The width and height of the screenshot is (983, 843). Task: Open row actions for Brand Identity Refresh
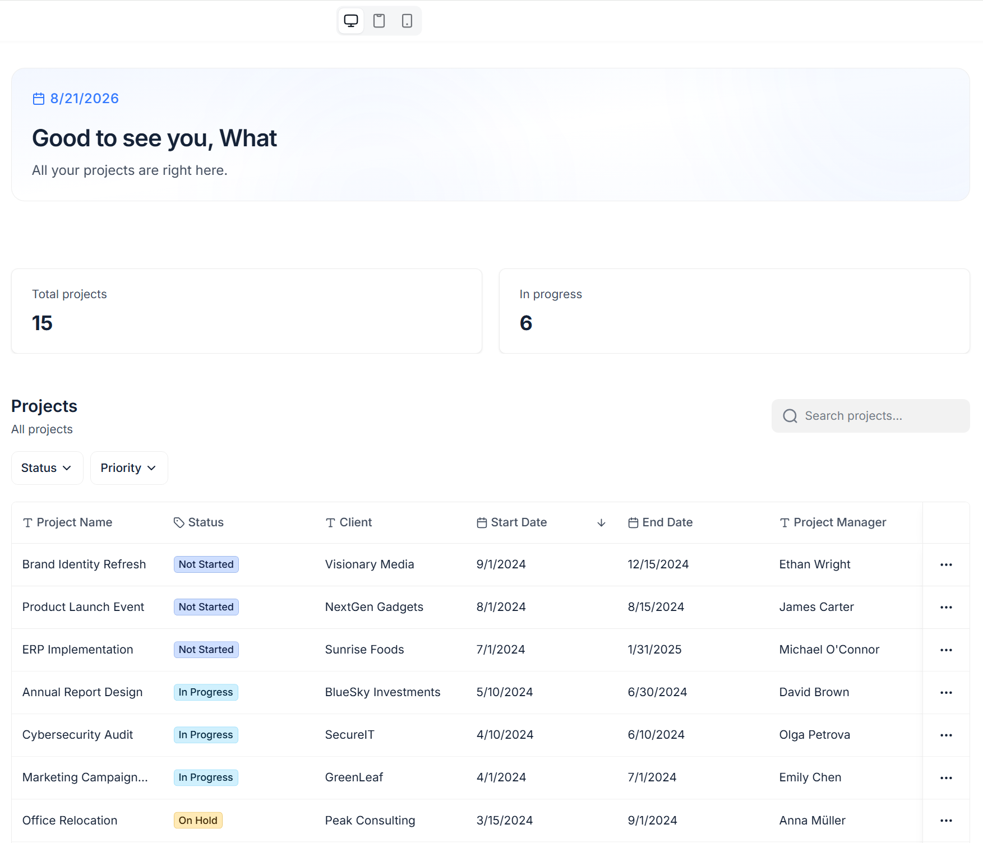[946, 564]
